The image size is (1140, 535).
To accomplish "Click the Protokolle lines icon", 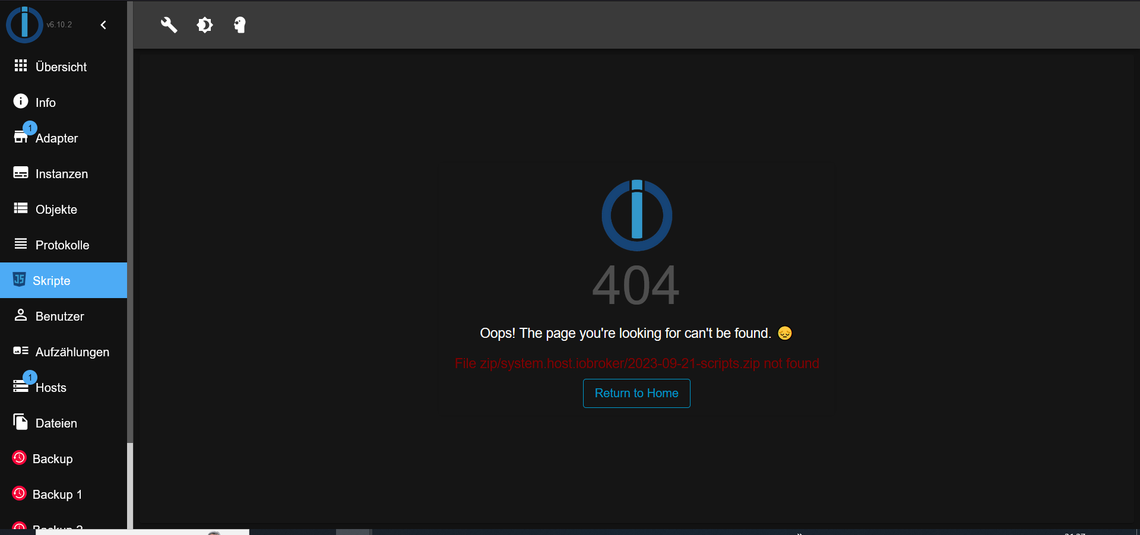I will pyautogui.click(x=21, y=243).
